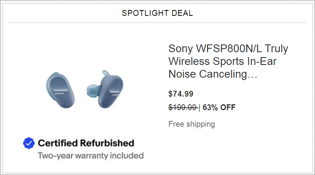Click the Certified Refurbished label text
Screen dimensions: 315x175
[86, 143]
